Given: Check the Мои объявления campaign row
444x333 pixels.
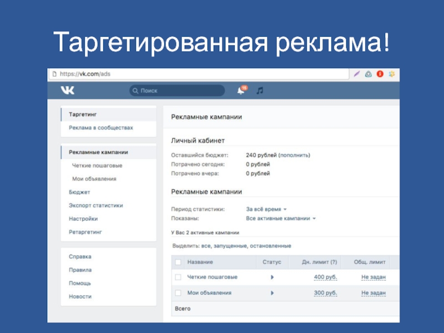Looking at the screenshot, I should [178, 293].
